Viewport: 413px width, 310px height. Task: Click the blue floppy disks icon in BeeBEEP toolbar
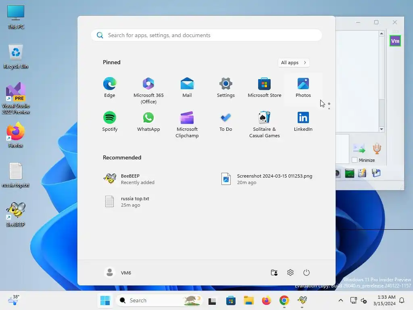pos(376,173)
